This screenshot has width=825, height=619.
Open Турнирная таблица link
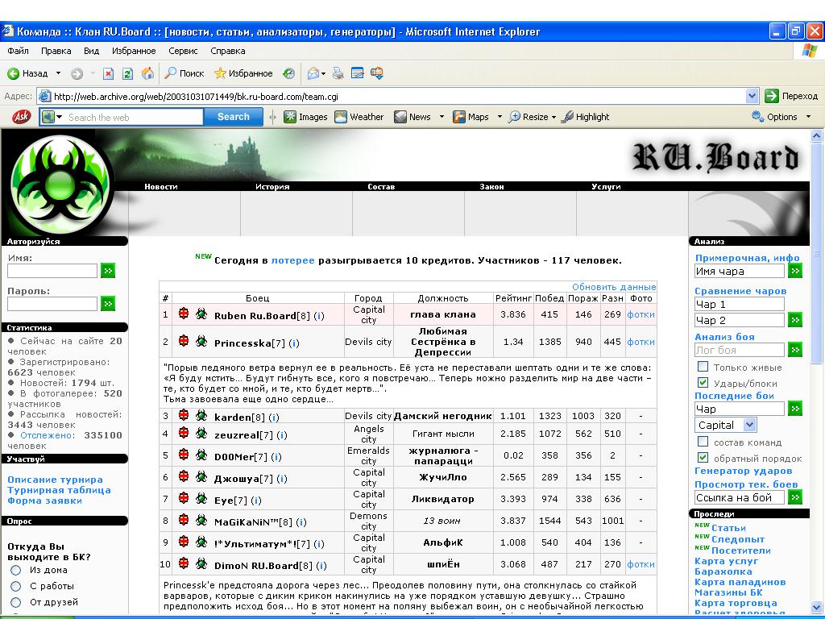pyautogui.click(x=59, y=490)
